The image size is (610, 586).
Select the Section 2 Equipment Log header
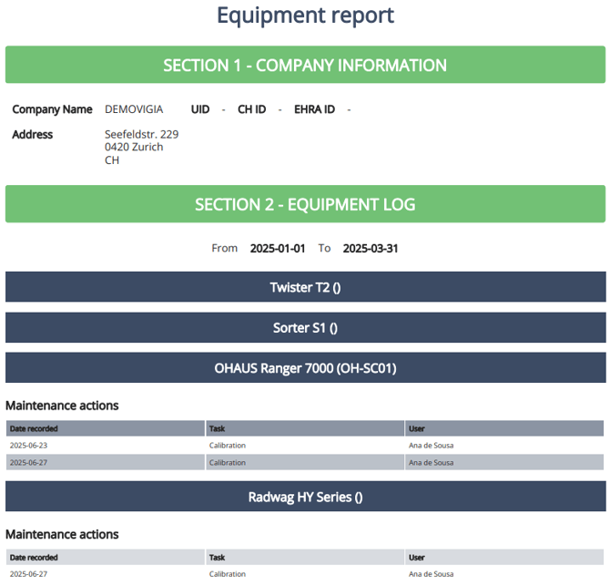[x=305, y=204]
